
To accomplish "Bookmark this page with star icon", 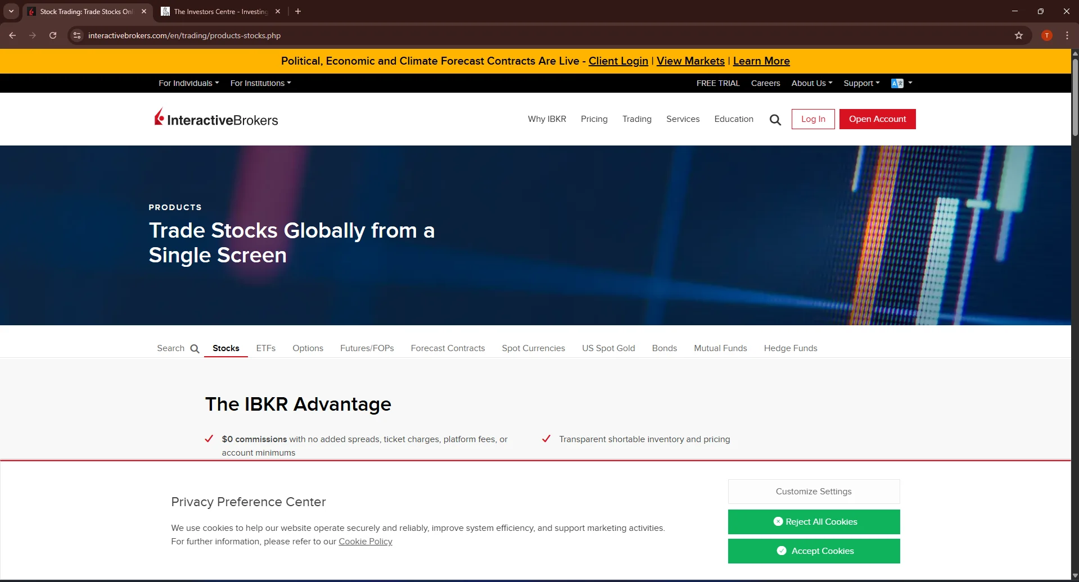I will coord(1019,35).
